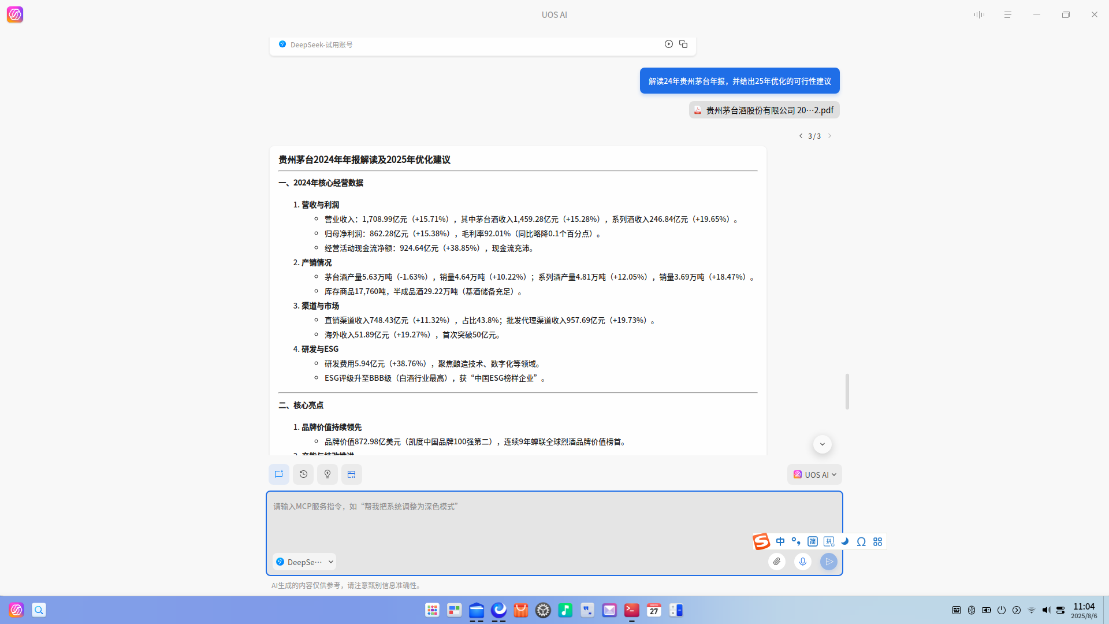
Task: Toggle Sogou Chinese input mode 中
Action: click(780, 541)
